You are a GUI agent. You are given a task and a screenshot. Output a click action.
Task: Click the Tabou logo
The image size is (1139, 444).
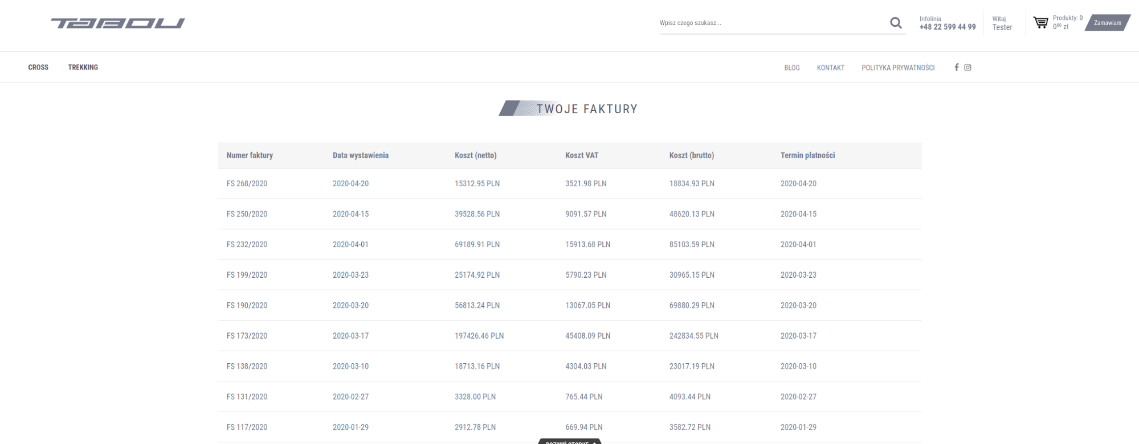tap(117, 23)
